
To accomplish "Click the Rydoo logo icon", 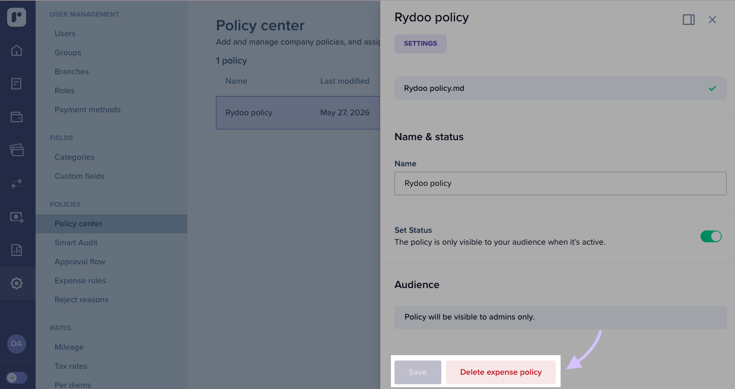I will (17, 17).
